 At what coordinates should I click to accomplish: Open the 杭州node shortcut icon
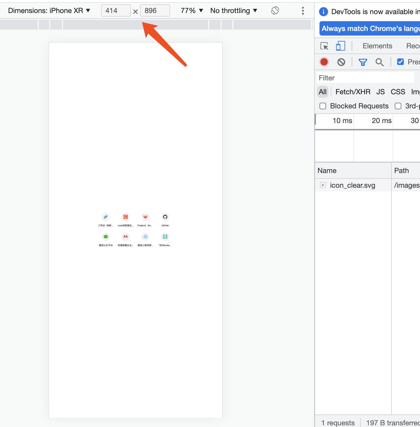[x=165, y=237]
